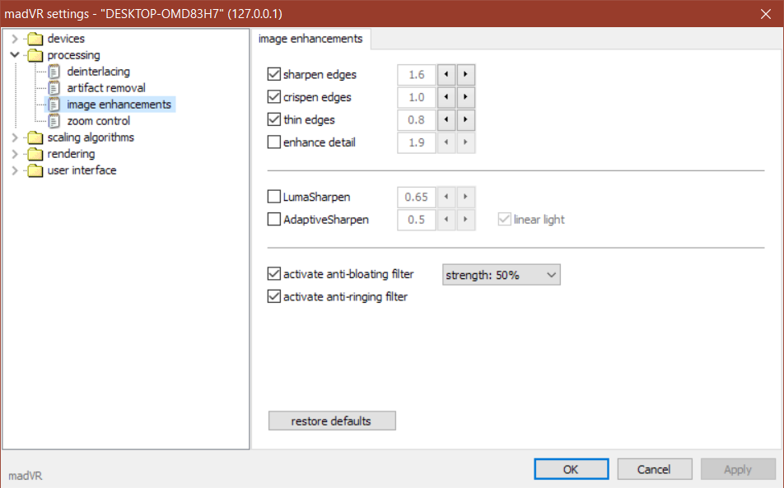
Task: Open the anti-bloating strength dropdown
Action: click(x=501, y=275)
